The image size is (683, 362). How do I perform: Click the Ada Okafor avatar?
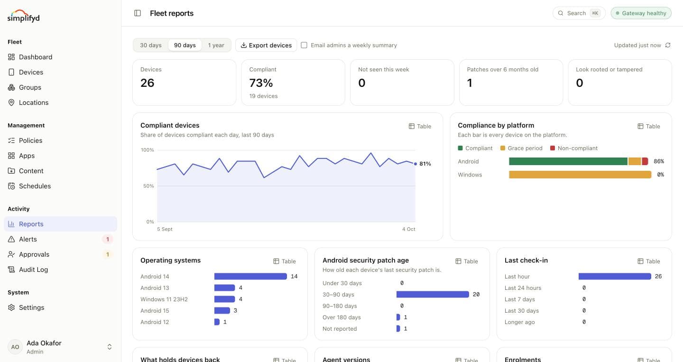15,347
